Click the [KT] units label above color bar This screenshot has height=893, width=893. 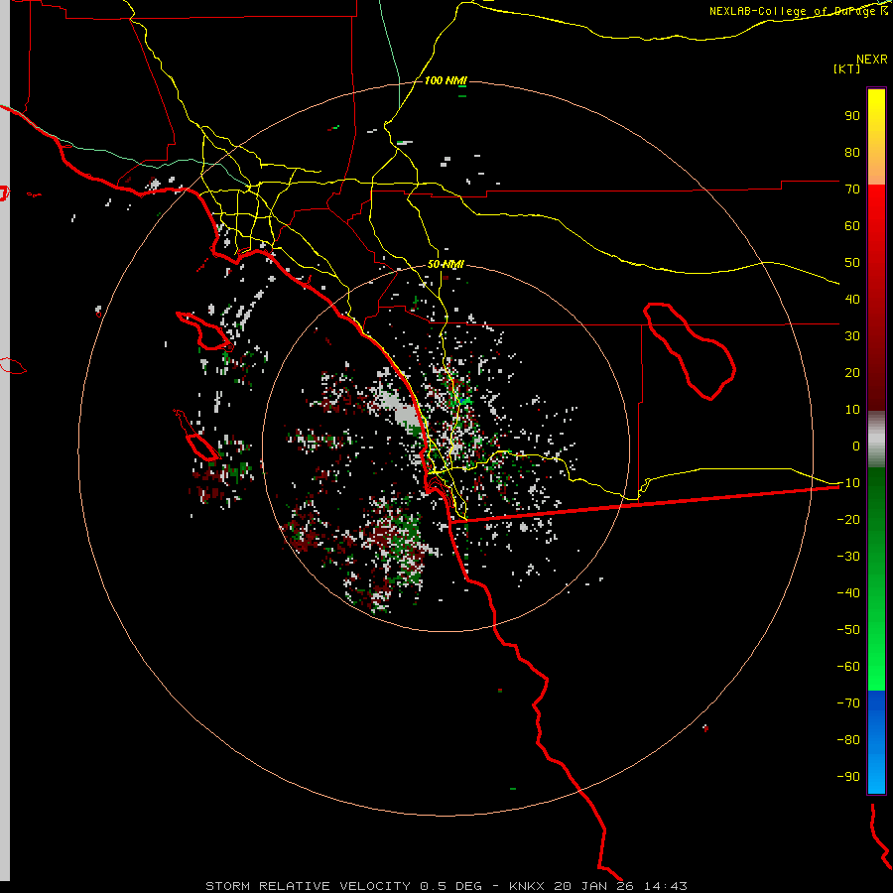[847, 68]
